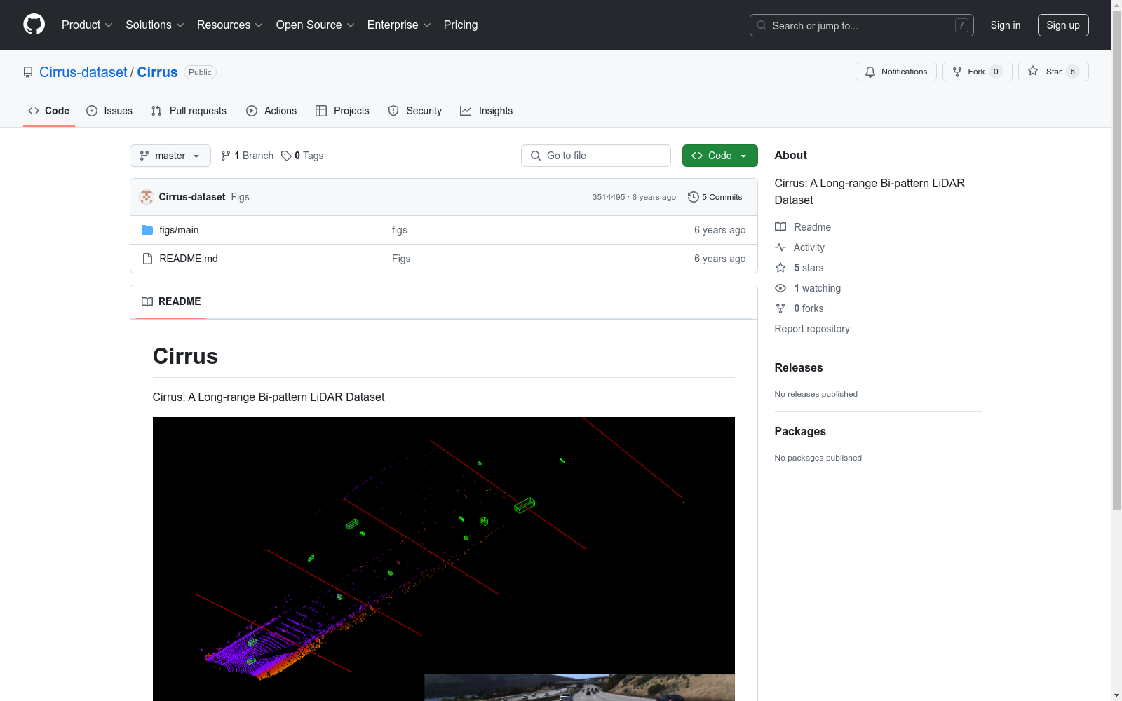View the 1 Branch link
Image resolution: width=1122 pixels, height=701 pixels.
pos(247,156)
